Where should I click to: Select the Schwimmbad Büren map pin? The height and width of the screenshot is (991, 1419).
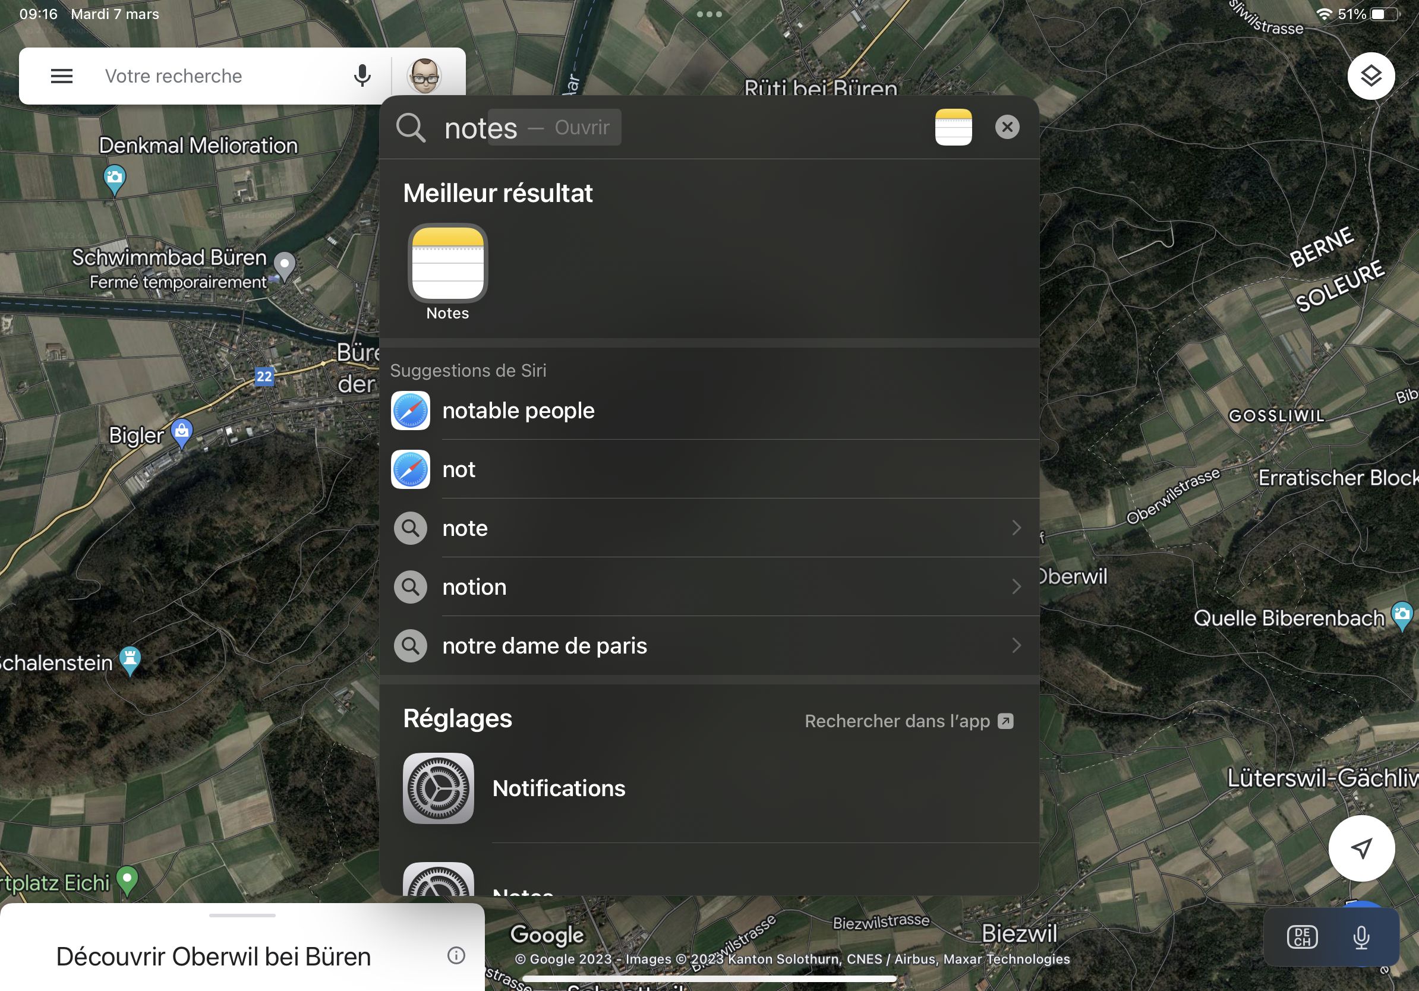284,267
